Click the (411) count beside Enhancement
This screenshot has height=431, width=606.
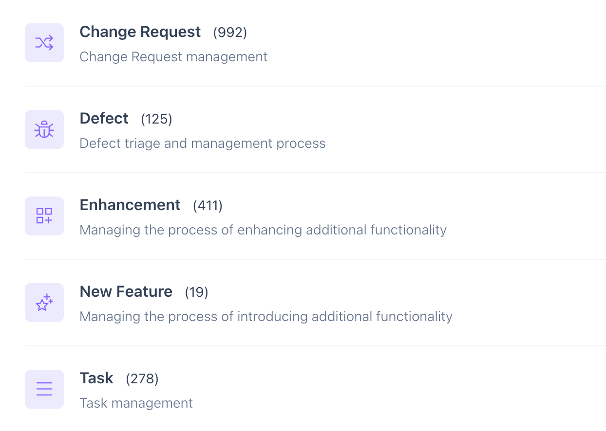[208, 206]
